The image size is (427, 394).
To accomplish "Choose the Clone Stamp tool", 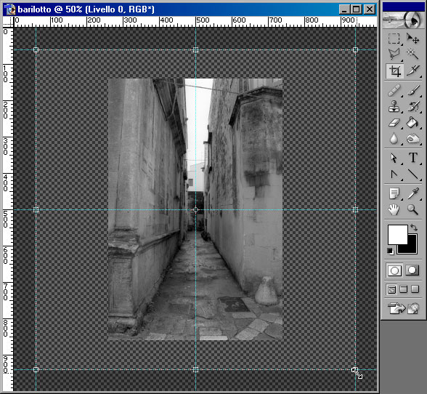I will click(x=394, y=106).
